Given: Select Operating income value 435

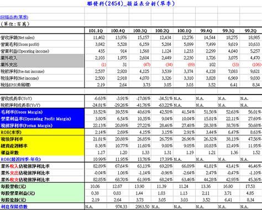Looking at the screenshot, I should click(102, 51).
